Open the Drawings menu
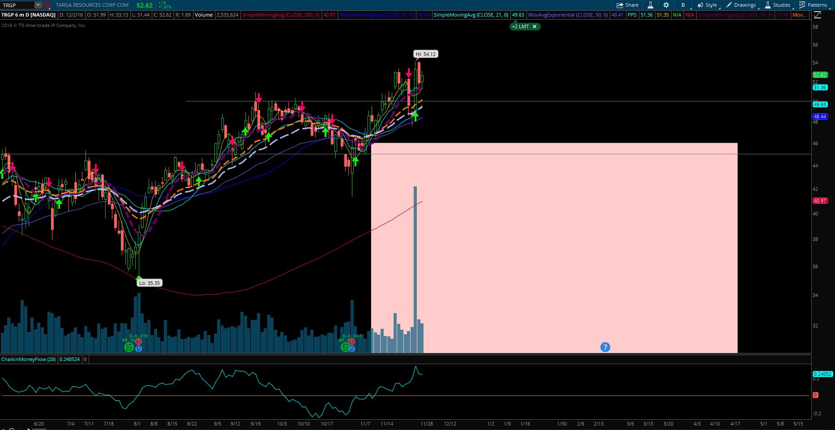 [741, 5]
